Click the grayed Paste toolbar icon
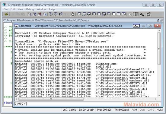This screenshot has width=166, height=114. (23, 14)
